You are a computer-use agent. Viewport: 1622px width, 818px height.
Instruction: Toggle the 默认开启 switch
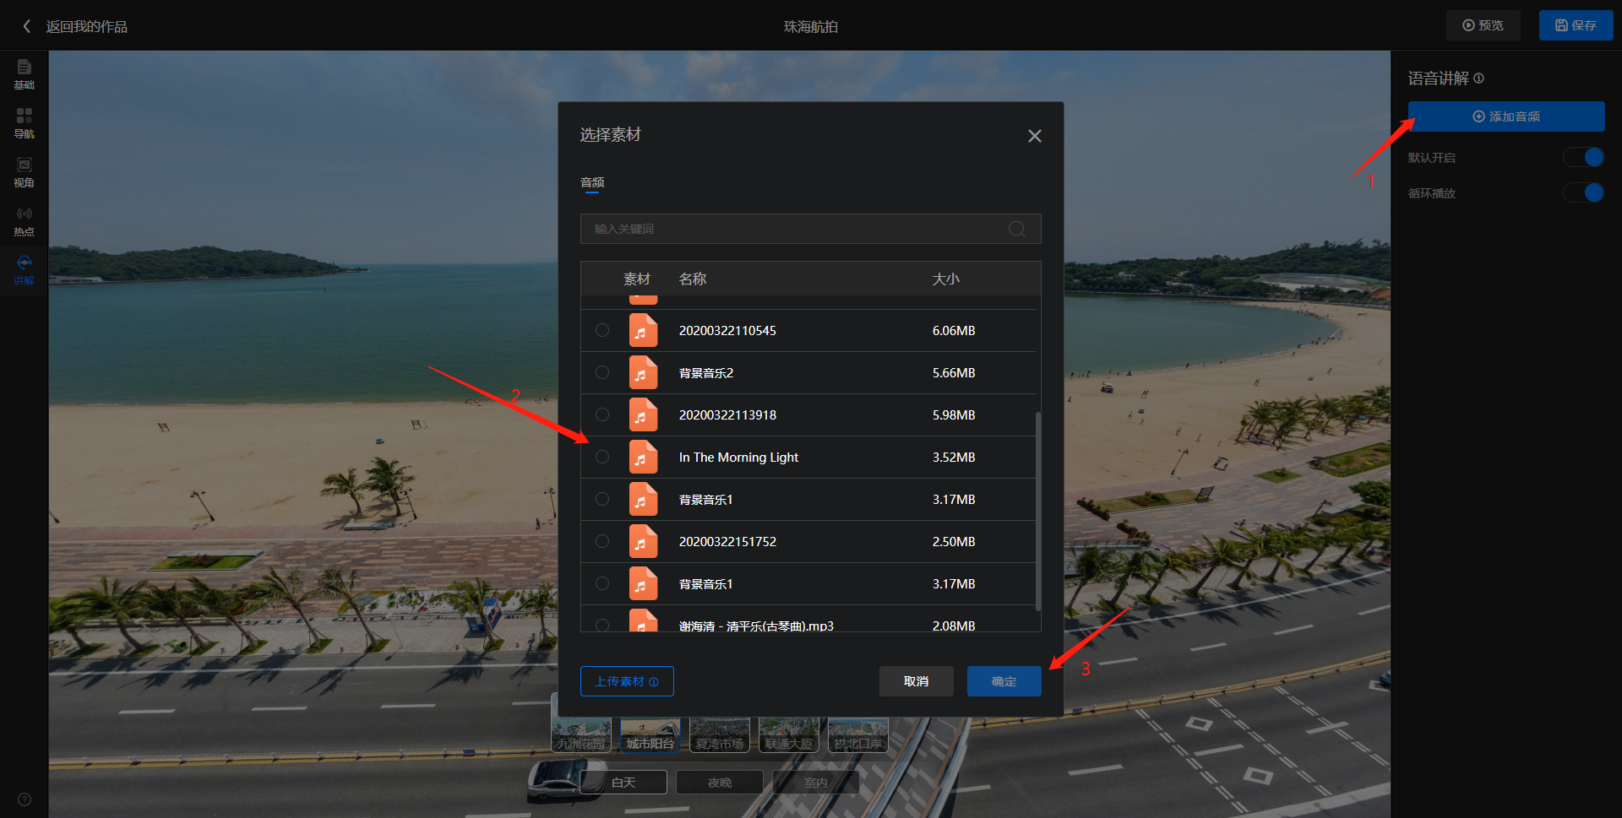(1583, 158)
